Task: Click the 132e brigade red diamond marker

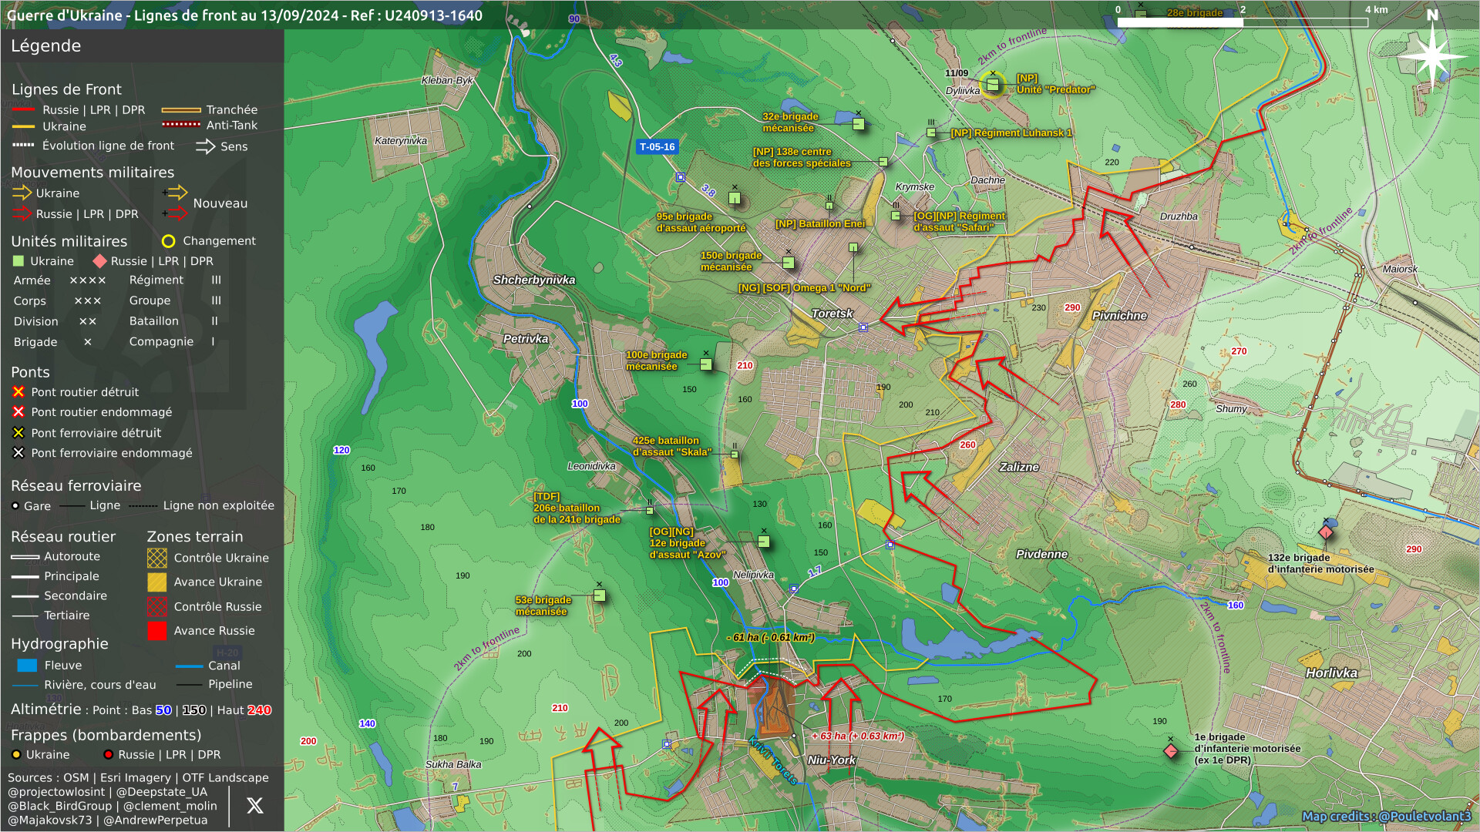Action: [1326, 532]
